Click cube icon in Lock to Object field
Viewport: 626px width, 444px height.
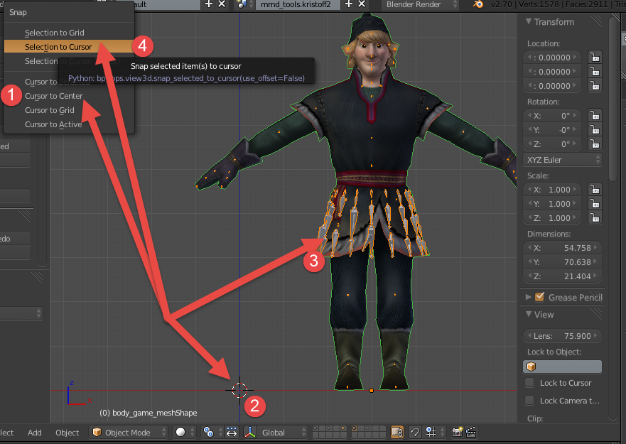(x=531, y=367)
